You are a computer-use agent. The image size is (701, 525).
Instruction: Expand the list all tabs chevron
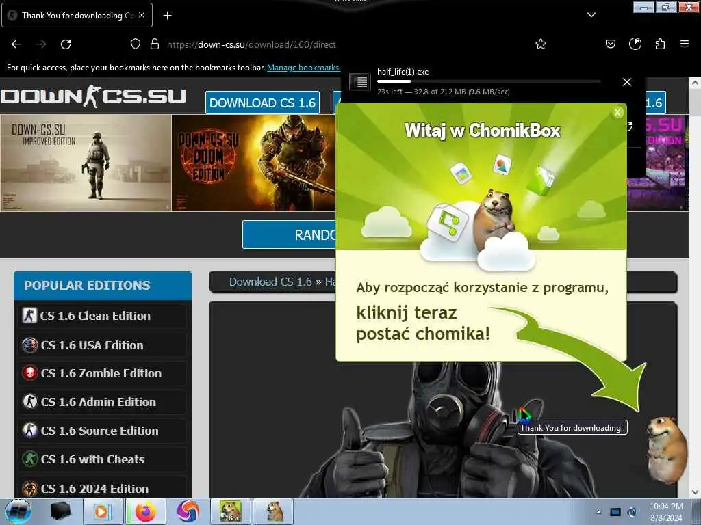(x=591, y=15)
